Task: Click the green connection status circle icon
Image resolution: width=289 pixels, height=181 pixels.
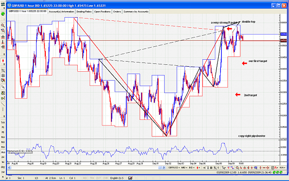Action: 3,14
